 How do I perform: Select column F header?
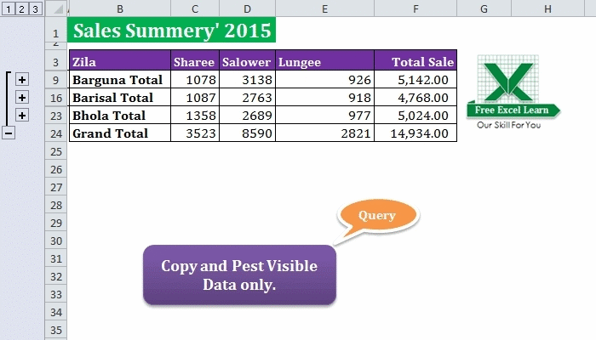coord(415,9)
